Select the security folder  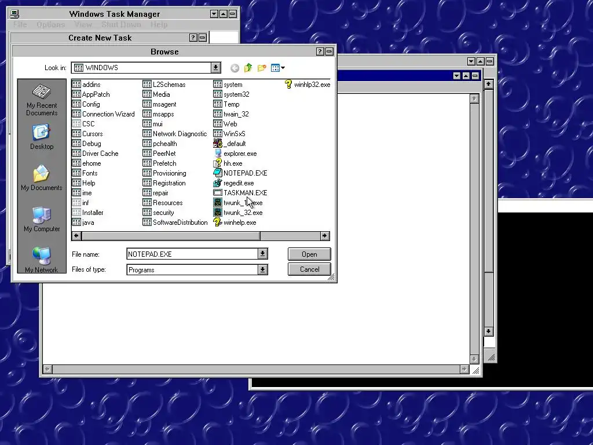pos(159,212)
